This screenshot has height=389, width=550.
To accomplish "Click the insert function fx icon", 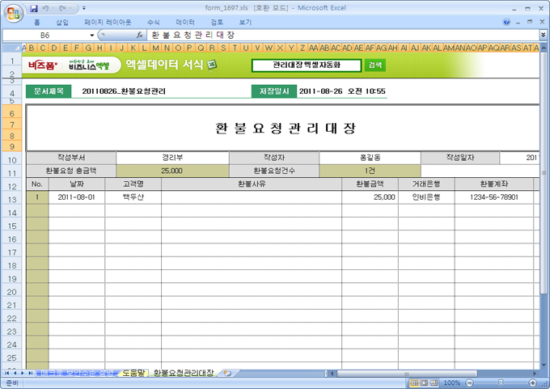I will click(140, 36).
